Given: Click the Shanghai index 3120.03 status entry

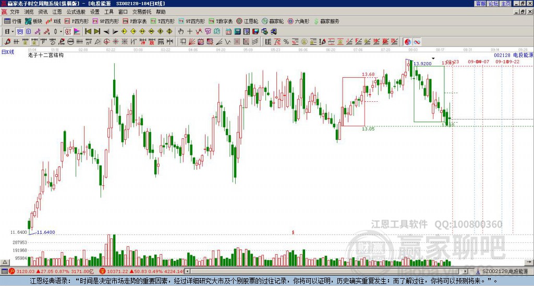Looking at the screenshot, I should 51,271.
